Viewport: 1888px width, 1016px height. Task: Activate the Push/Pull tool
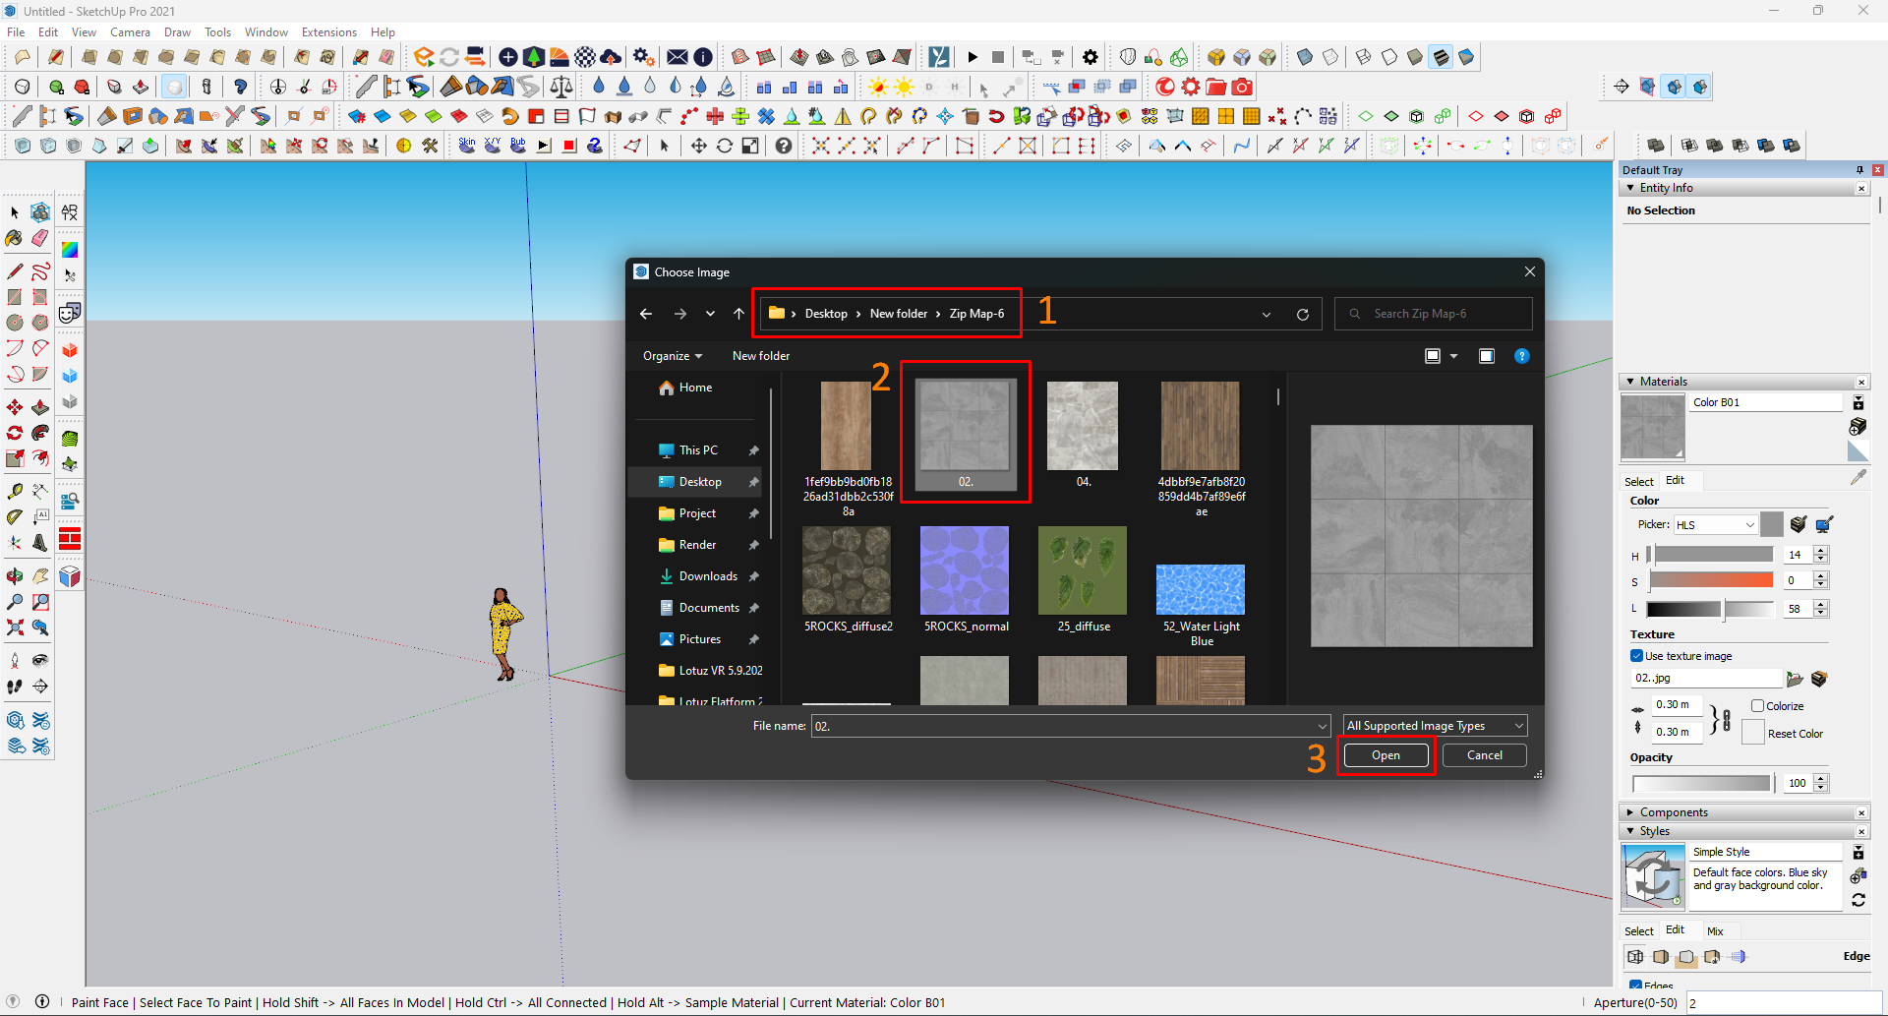click(x=40, y=406)
